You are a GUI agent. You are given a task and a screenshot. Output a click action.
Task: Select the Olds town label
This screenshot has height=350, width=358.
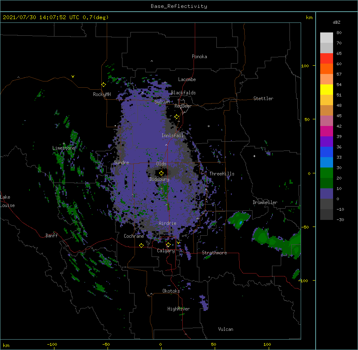pyautogui.click(x=161, y=164)
